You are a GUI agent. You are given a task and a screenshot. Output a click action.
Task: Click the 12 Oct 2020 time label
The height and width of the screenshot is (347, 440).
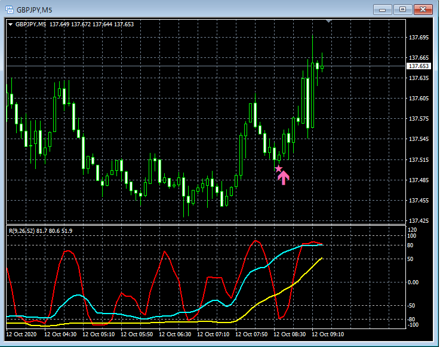(21, 334)
